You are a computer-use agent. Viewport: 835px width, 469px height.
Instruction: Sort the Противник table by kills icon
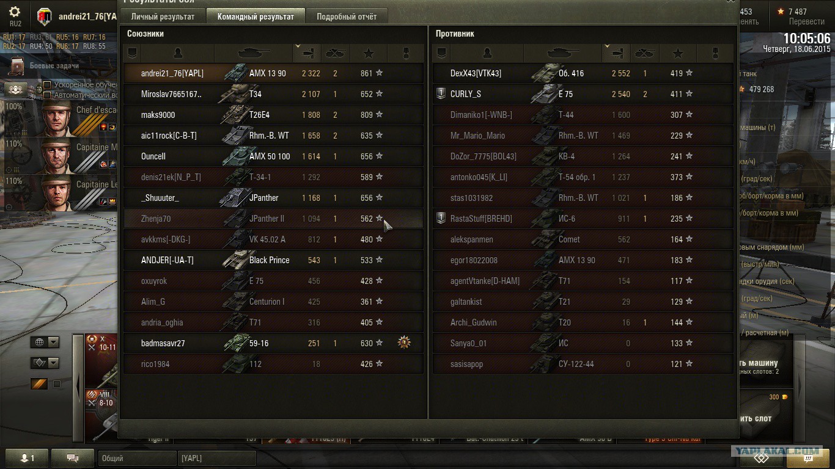pos(645,54)
